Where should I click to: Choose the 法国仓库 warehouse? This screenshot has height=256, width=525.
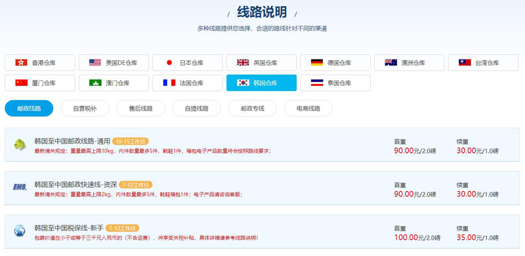tap(188, 83)
